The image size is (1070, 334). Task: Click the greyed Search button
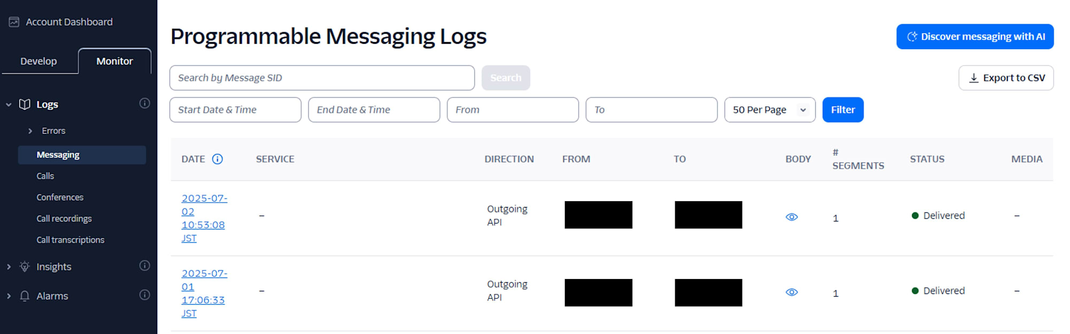[x=506, y=78]
